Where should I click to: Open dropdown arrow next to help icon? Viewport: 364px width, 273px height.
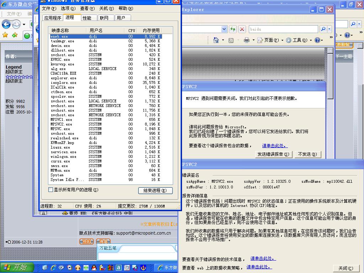click(x=322, y=40)
